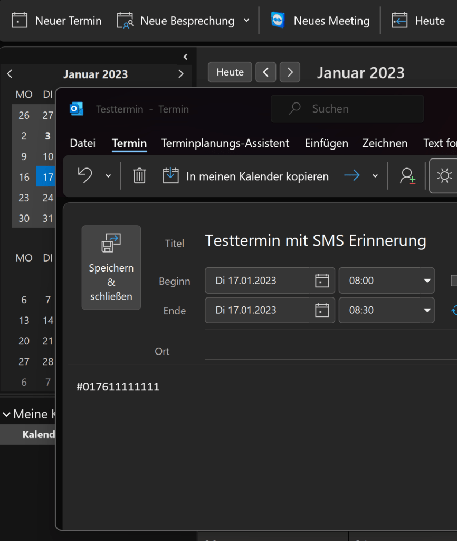The width and height of the screenshot is (457, 541).
Task: Select January 16 in mini calendar
Action: point(24,177)
